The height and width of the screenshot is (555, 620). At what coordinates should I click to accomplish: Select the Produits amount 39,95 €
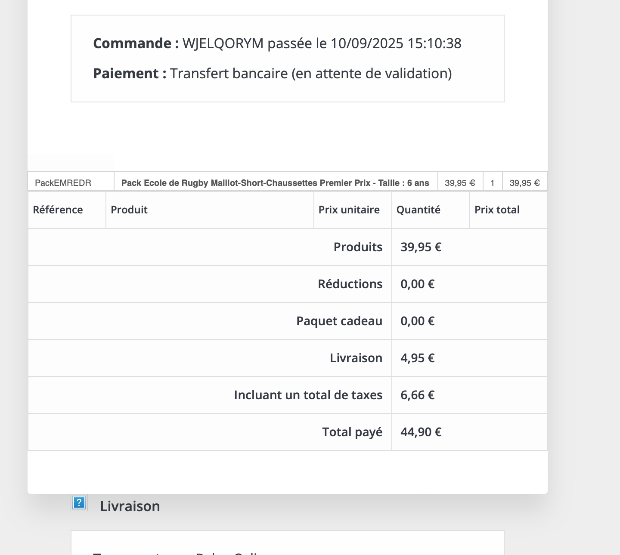click(x=421, y=247)
